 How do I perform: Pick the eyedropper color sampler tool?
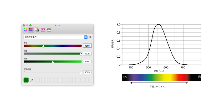click(31, 80)
